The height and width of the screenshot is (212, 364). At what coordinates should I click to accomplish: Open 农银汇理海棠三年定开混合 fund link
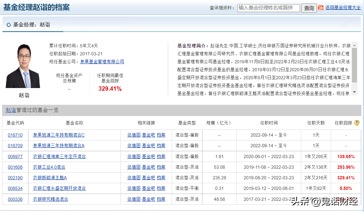click(x=59, y=157)
